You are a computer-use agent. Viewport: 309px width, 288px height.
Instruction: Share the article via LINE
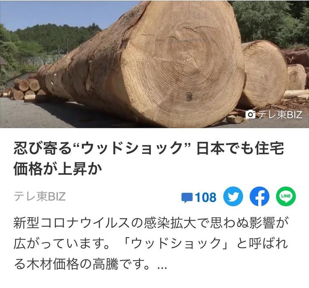[x=286, y=197]
